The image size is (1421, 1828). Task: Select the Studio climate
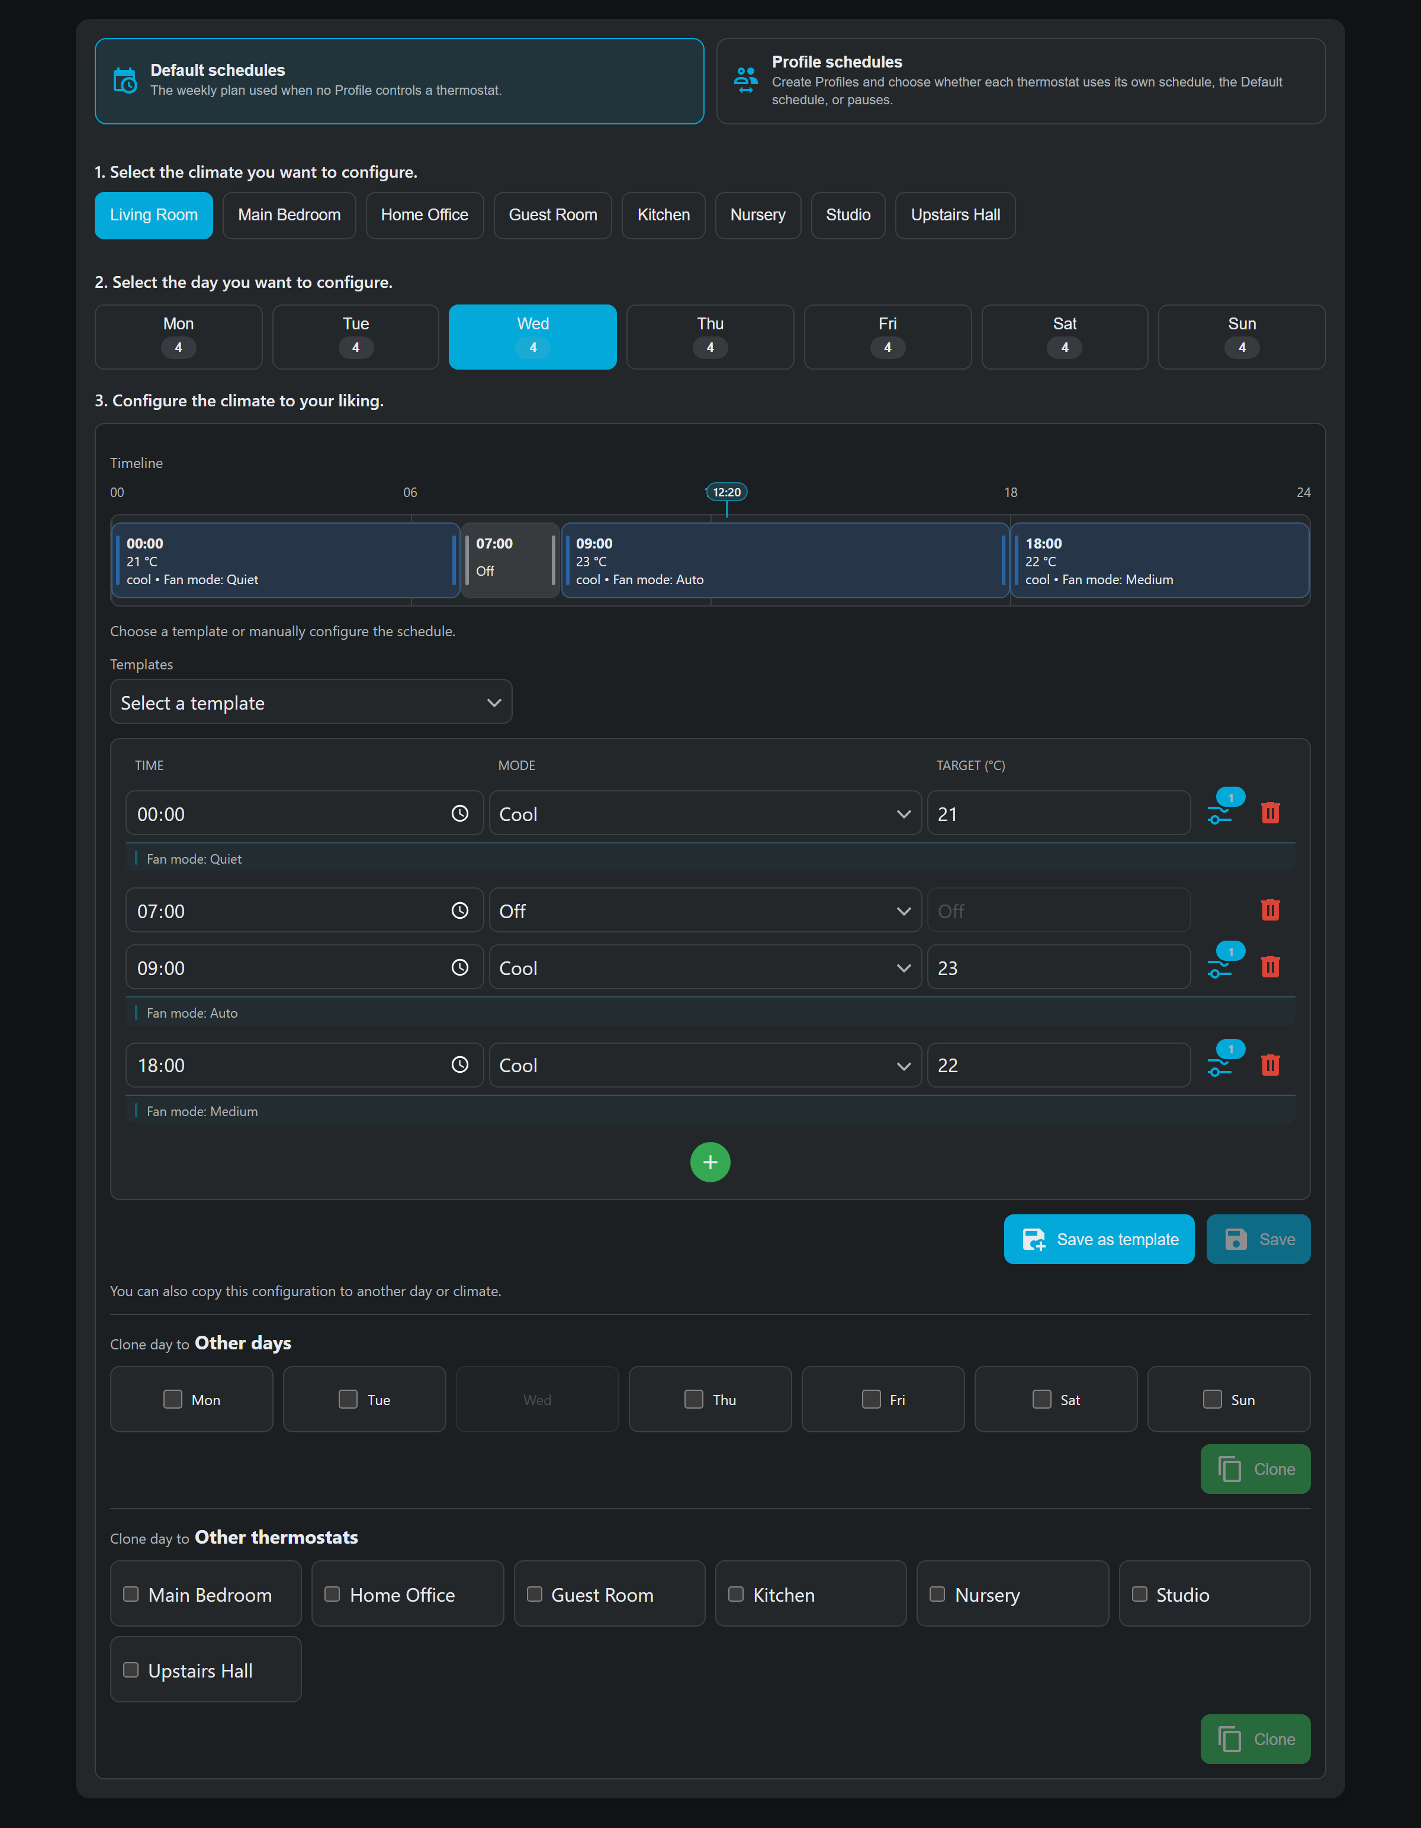click(x=849, y=215)
